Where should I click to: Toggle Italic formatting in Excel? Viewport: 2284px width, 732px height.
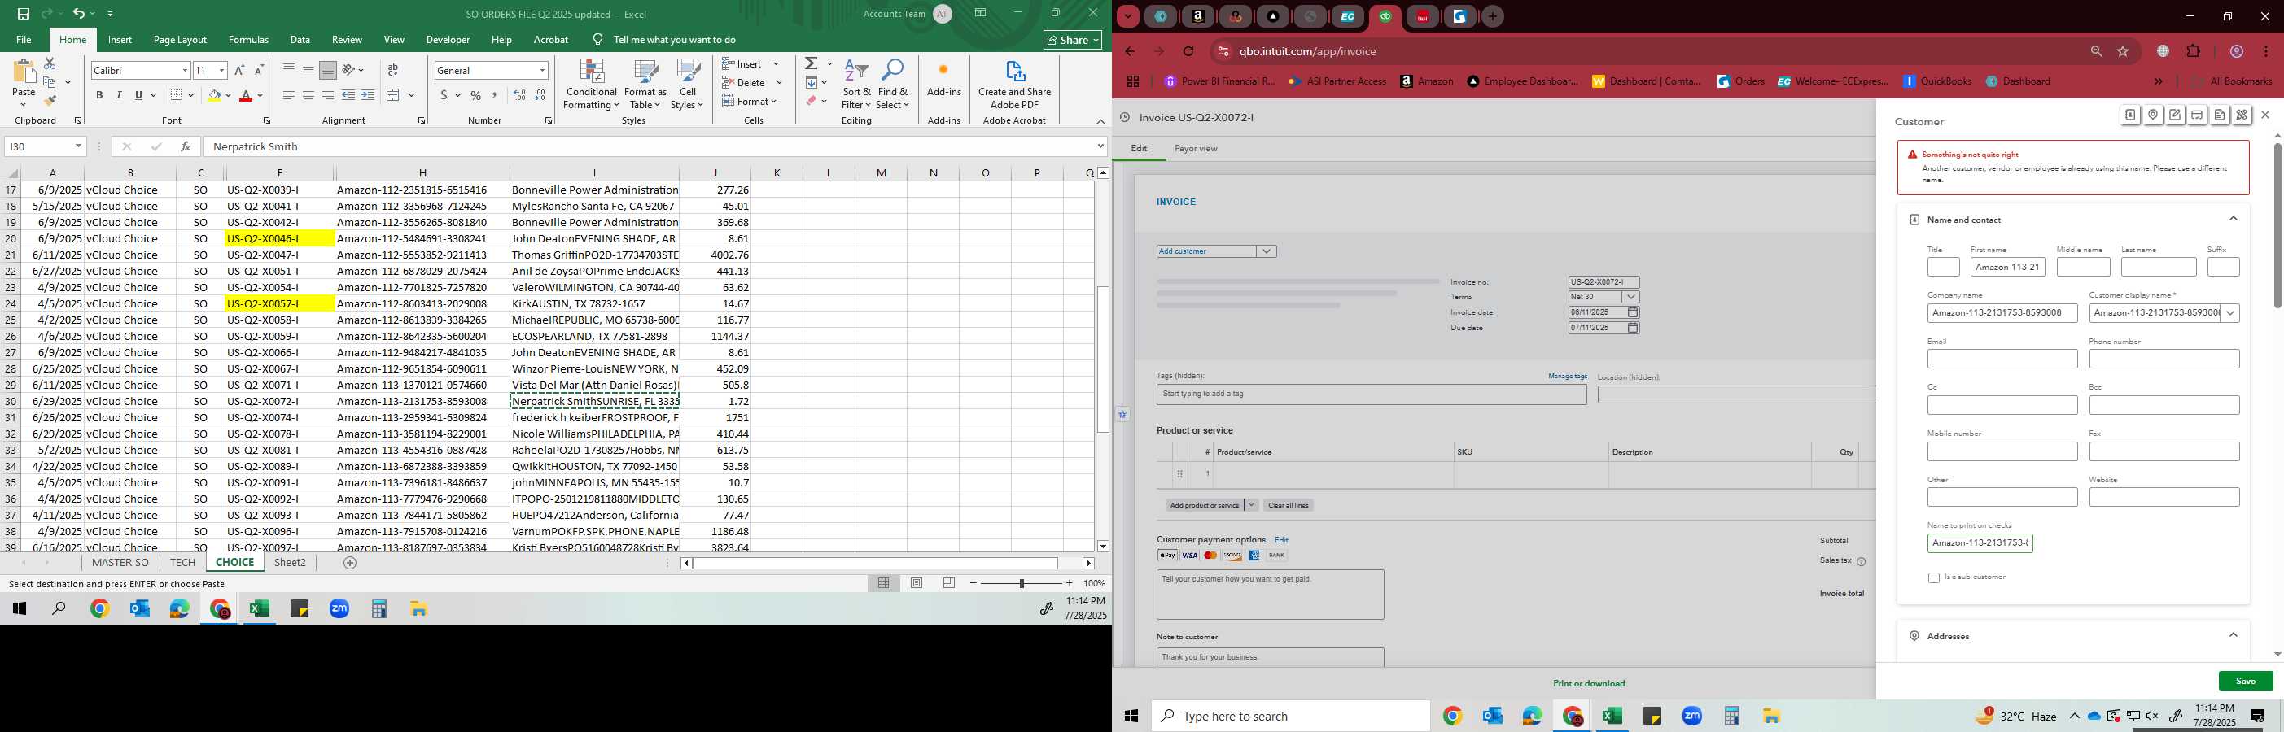coord(119,95)
